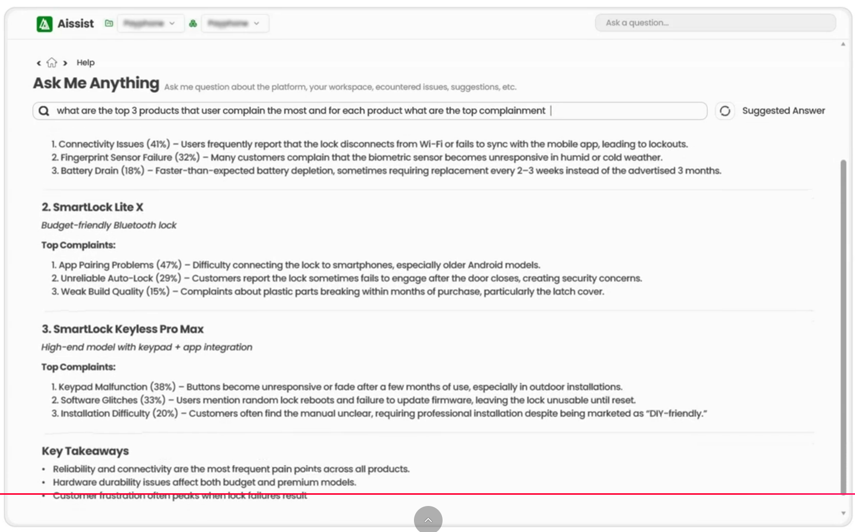The height and width of the screenshot is (532, 855).
Task: Click the back chevron left of the home icon
Action: (38, 63)
